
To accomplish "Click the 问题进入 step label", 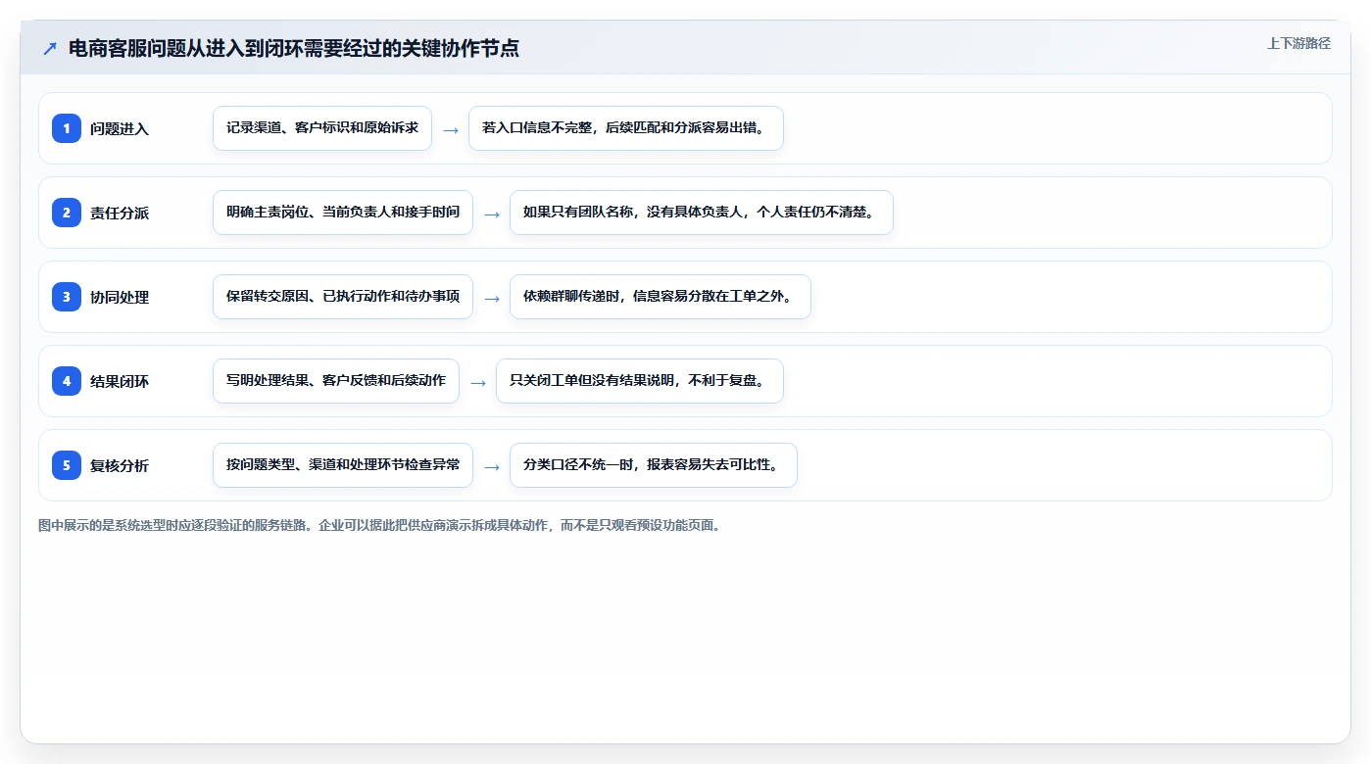I will [120, 128].
